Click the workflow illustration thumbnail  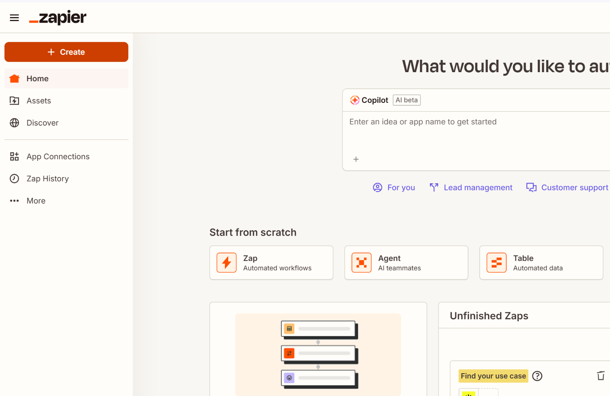click(x=318, y=354)
